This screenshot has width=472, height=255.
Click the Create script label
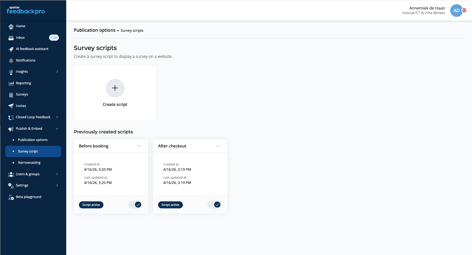pos(115,104)
